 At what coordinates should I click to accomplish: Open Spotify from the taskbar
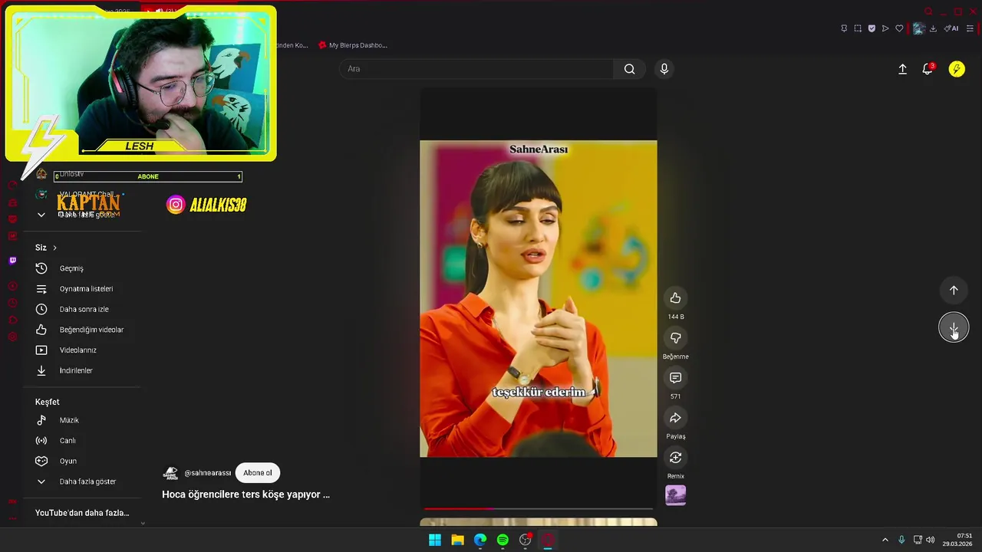pyautogui.click(x=503, y=540)
